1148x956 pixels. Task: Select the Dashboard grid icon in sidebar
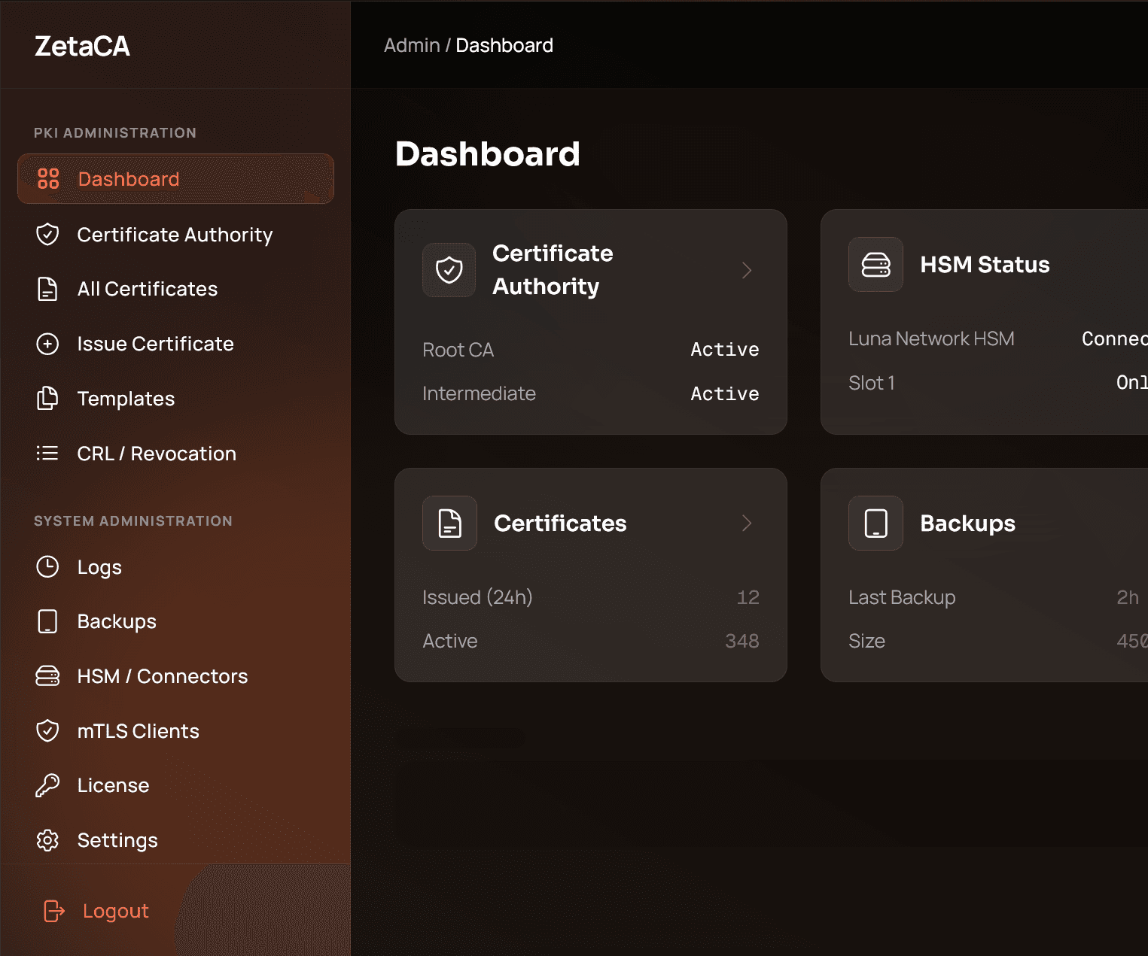click(48, 178)
